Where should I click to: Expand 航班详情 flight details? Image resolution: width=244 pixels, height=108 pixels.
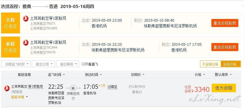19,97
